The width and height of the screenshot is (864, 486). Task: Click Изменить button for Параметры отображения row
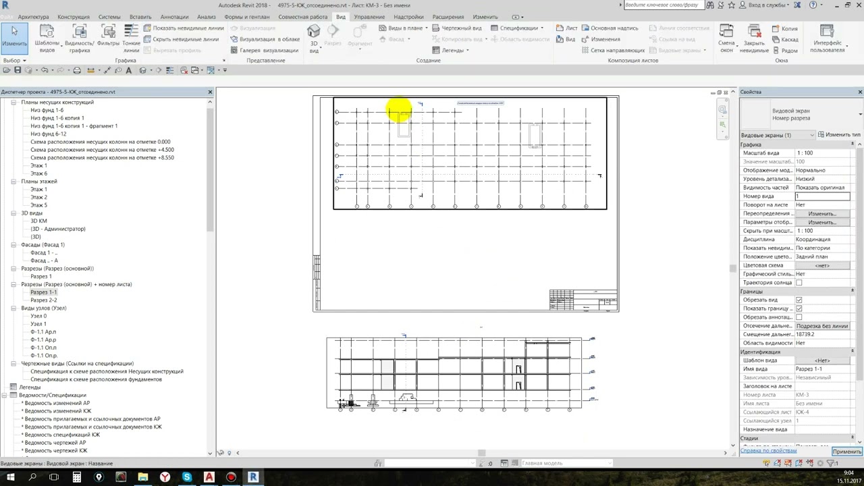click(x=822, y=222)
